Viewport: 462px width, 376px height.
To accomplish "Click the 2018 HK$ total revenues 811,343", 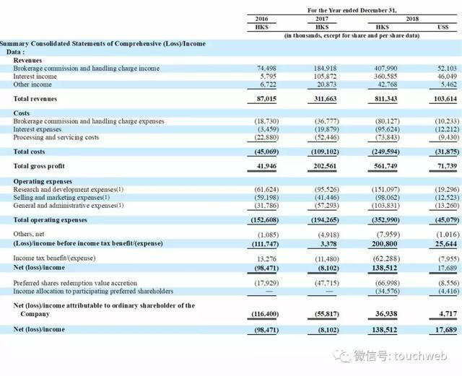I will [385, 99].
